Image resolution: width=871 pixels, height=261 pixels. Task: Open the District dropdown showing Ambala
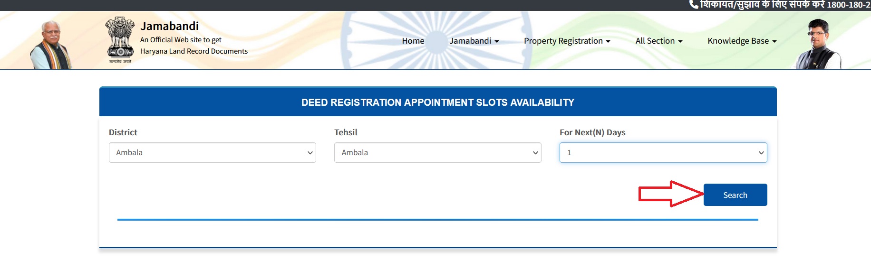click(x=212, y=153)
